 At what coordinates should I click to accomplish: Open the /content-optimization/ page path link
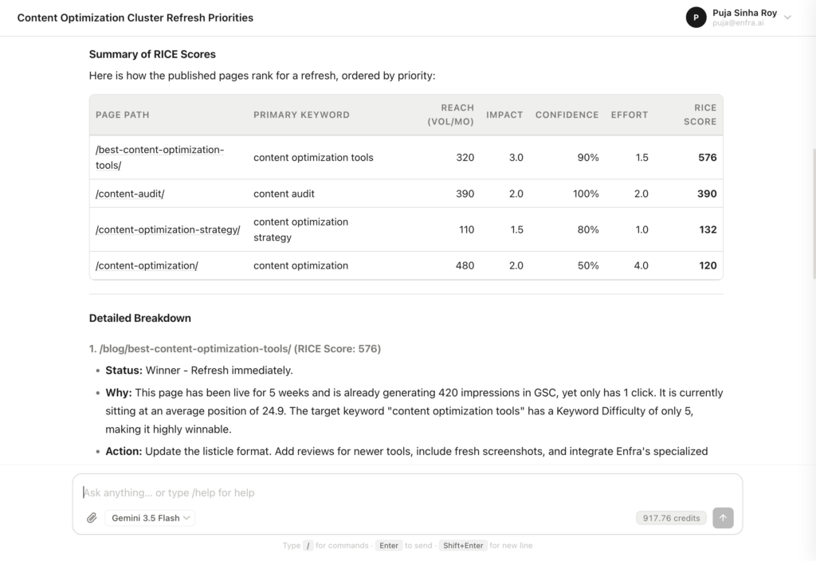147,265
